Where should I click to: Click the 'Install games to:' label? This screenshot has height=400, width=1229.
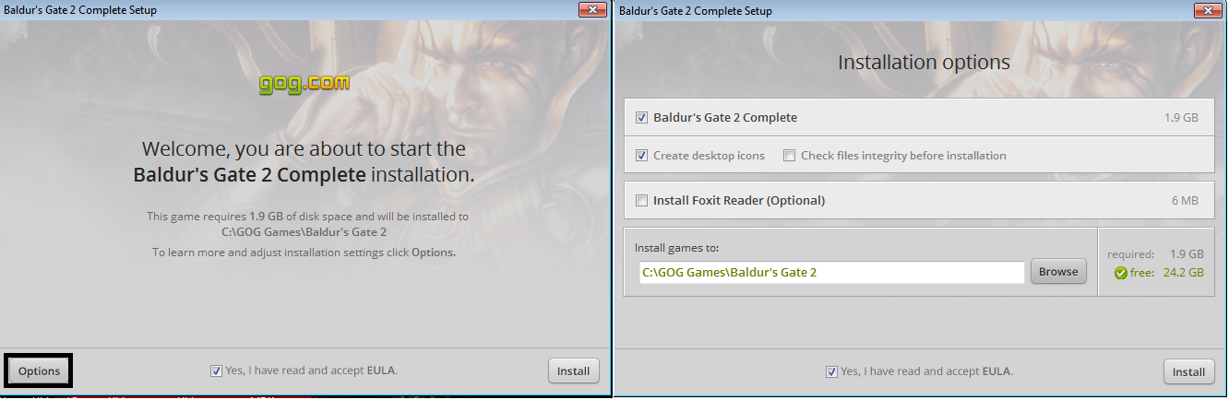click(x=676, y=247)
